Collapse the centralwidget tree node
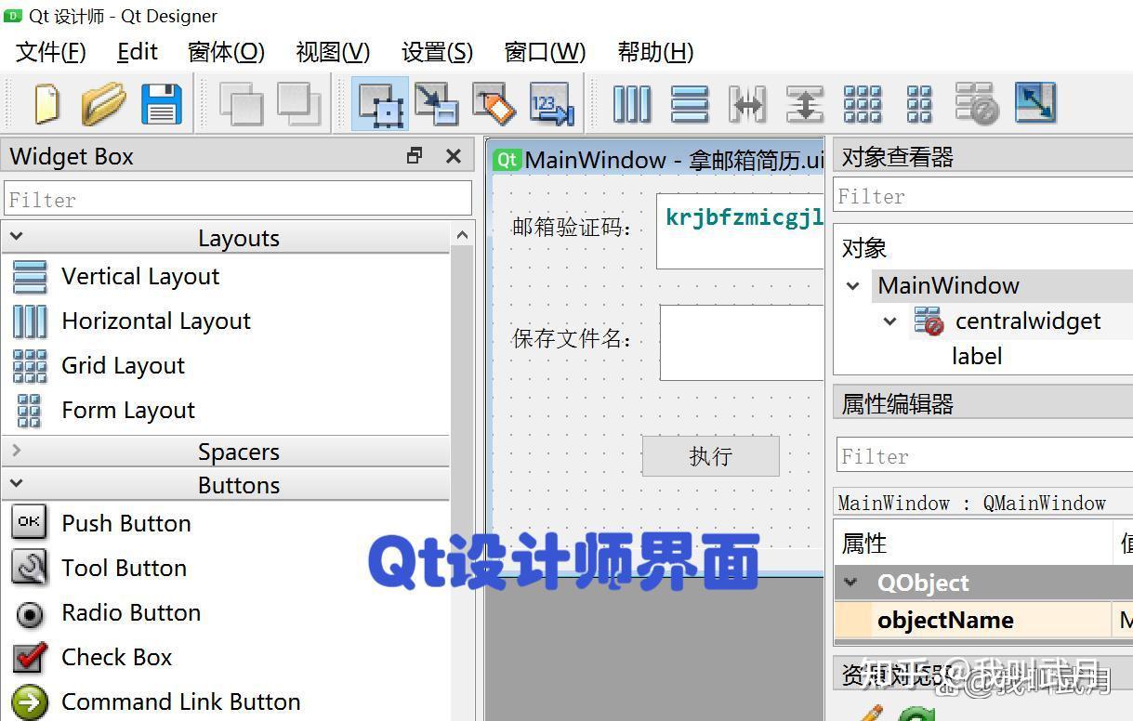 [x=890, y=321]
